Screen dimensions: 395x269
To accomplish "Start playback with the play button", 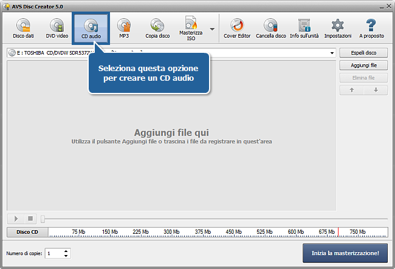I will click(16, 219).
